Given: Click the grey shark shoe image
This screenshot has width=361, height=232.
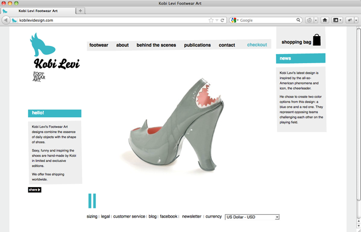Looking at the screenshot, I should 175,125.
